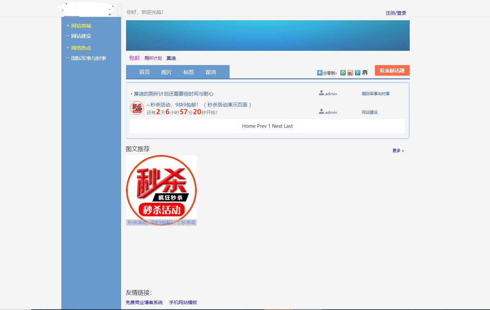Screen dimensions: 490x310
Task: Go to Next page in pagination
Action: 277,126
